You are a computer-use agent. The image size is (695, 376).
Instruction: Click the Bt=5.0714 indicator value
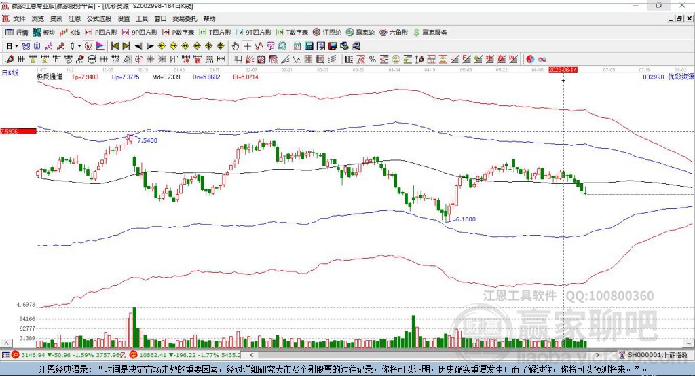tap(246, 77)
